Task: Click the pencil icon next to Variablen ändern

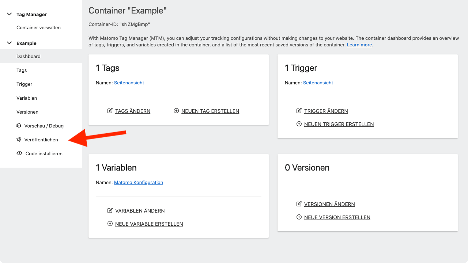Action: (110, 210)
